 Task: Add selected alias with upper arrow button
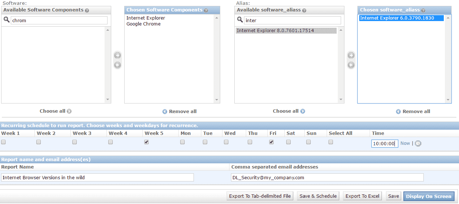(351, 55)
